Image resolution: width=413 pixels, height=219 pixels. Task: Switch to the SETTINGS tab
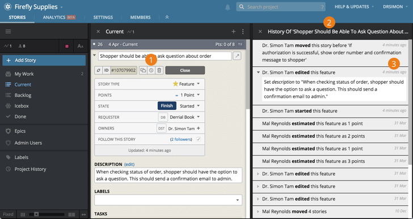click(103, 18)
